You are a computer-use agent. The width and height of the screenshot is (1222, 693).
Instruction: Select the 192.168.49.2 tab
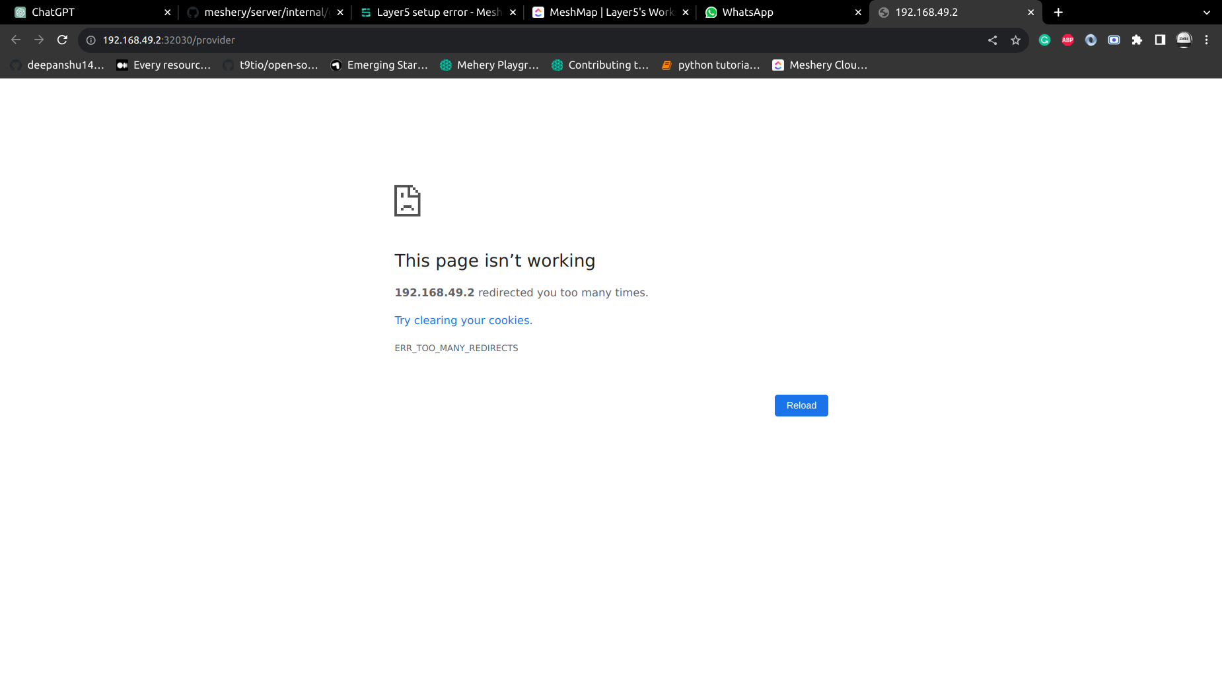(x=951, y=13)
